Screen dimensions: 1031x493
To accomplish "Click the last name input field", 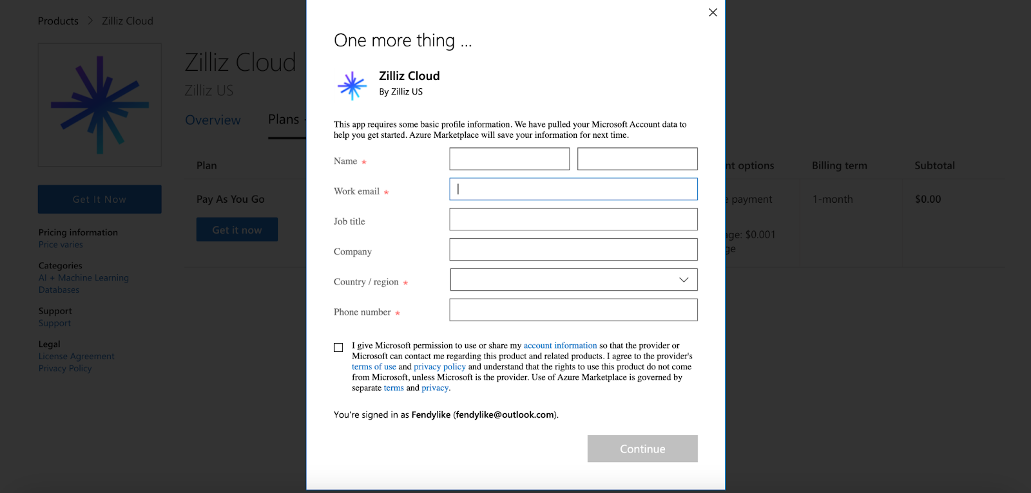I will pos(637,159).
